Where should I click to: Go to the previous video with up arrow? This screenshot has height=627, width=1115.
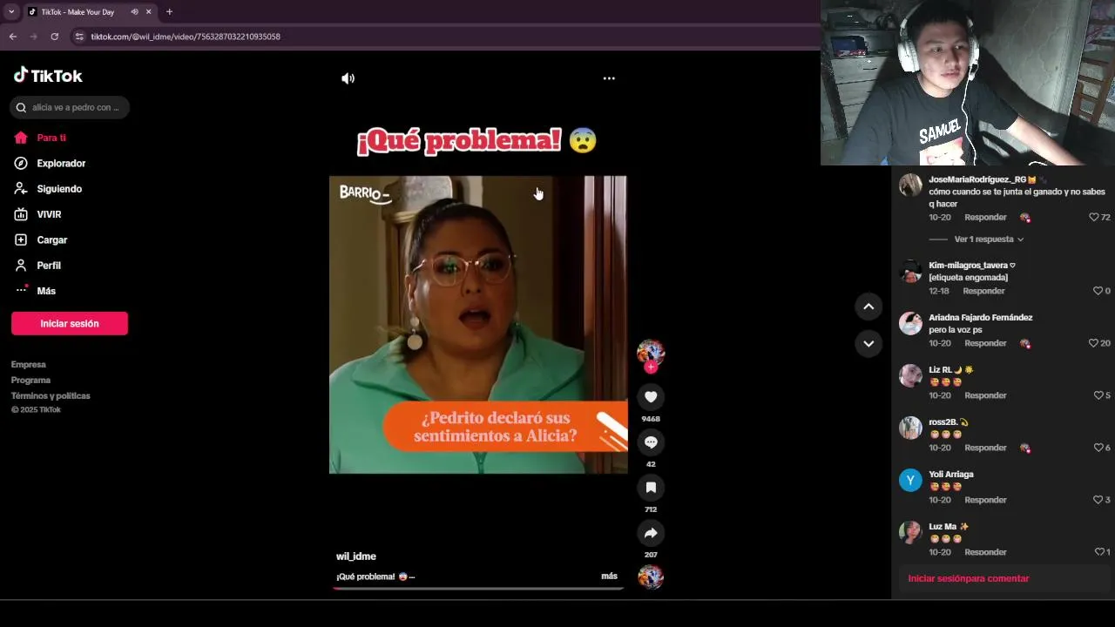[868, 307]
